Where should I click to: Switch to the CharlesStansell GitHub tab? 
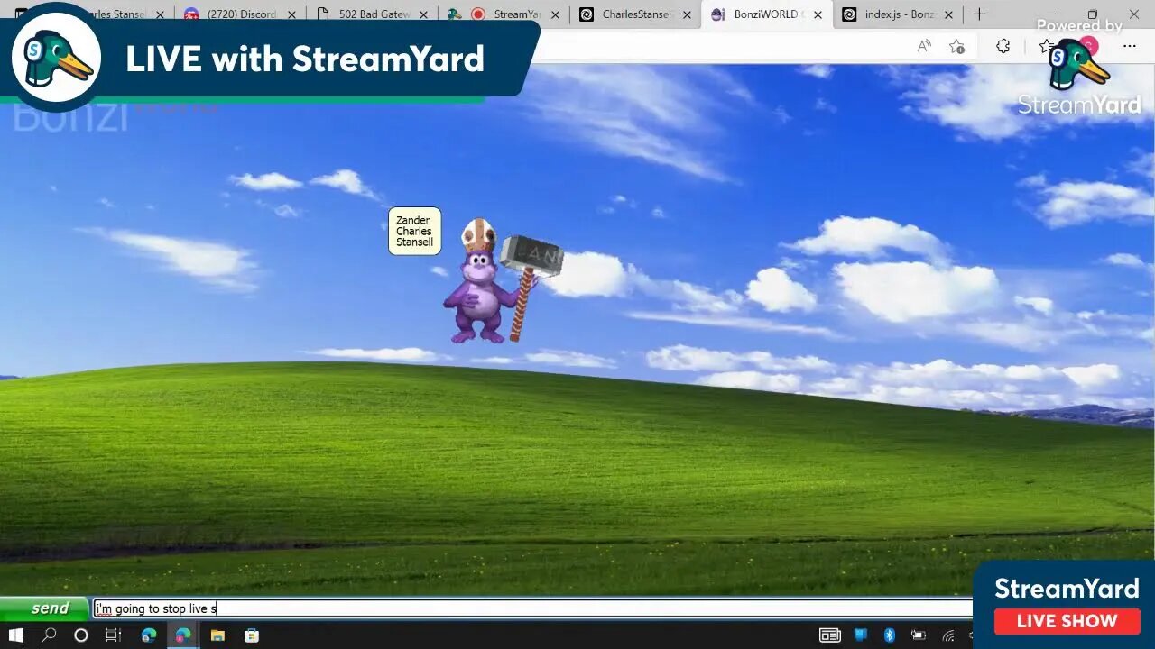click(636, 14)
